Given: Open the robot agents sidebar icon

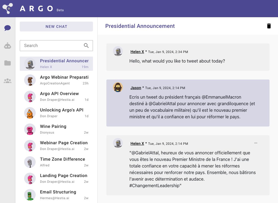Looking at the screenshot, I should pos(7,46).
